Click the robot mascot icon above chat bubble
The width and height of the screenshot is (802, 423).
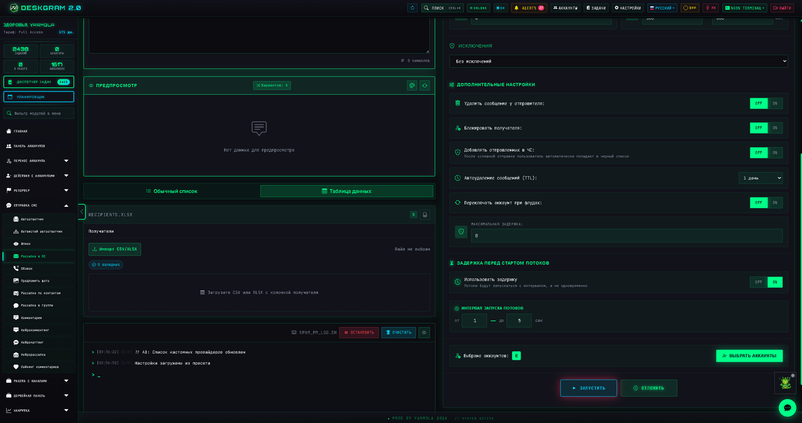[785, 382]
